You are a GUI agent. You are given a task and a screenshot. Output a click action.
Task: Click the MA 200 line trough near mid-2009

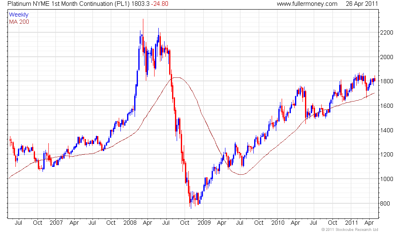(240, 174)
